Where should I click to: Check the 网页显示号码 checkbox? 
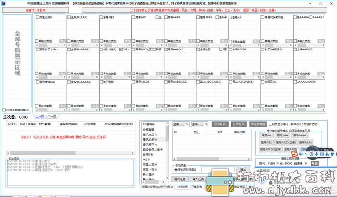pos(271,124)
